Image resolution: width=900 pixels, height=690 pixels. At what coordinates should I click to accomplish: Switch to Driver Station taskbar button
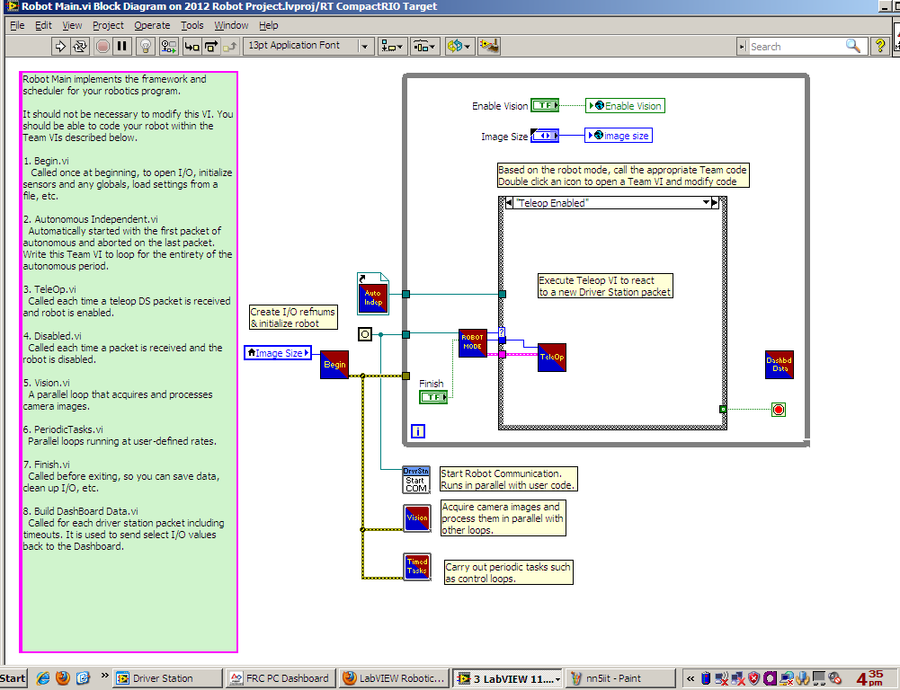point(167,678)
